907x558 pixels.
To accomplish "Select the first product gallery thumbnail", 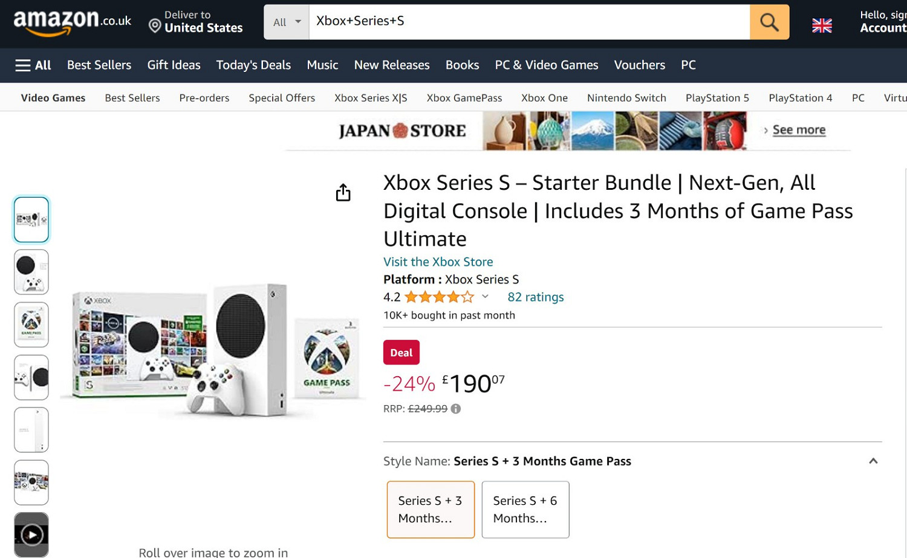I will pyautogui.click(x=31, y=219).
